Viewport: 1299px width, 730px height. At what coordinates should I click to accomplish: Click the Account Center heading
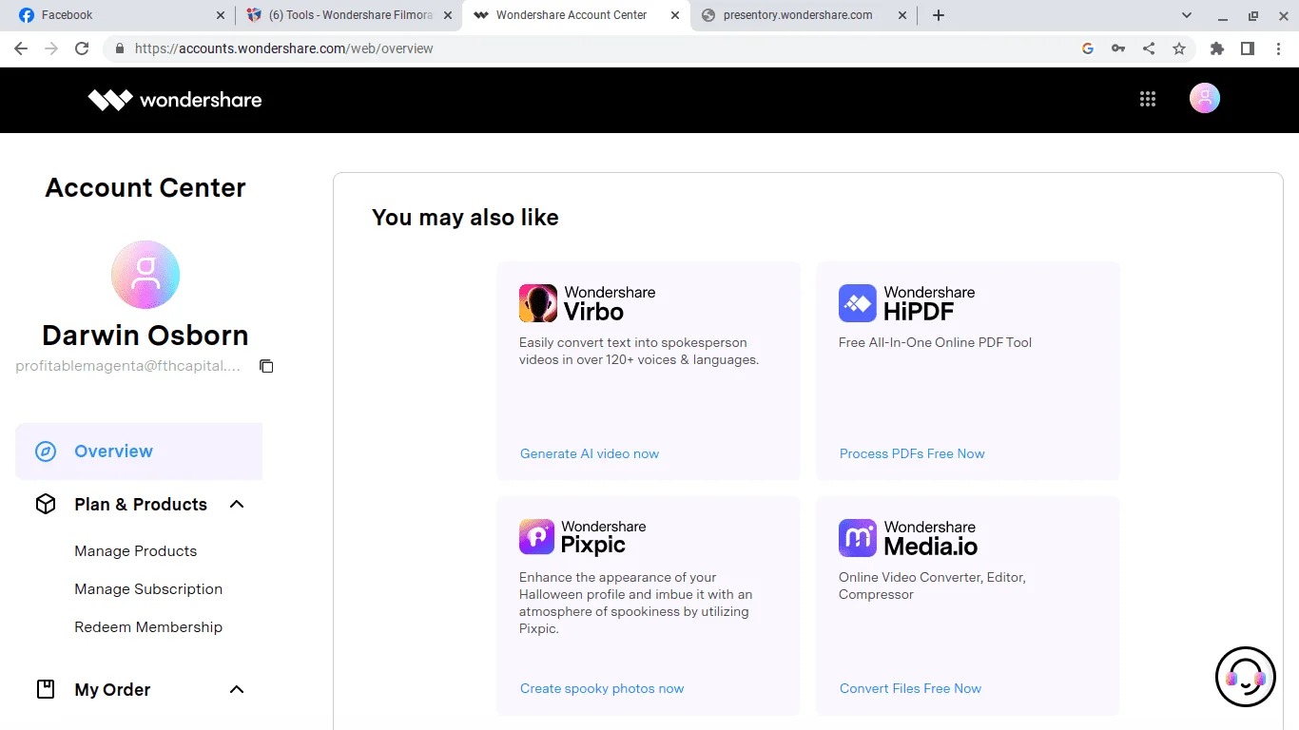(145, 188)
